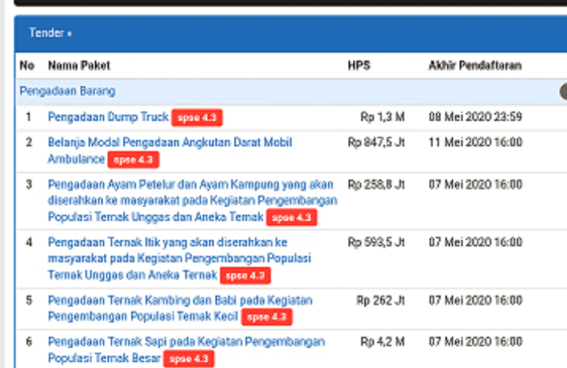Select HPS value Rp 847,5 Jt
This screenshot has width=567, height=368.
(376, 142)
